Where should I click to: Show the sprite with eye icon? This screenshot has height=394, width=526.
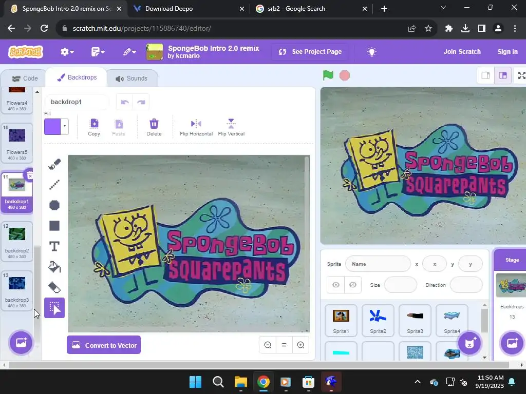tap(336, 285)
